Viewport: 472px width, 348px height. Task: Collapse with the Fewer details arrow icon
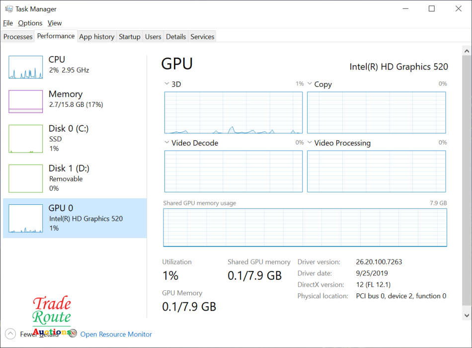point(10,334)
